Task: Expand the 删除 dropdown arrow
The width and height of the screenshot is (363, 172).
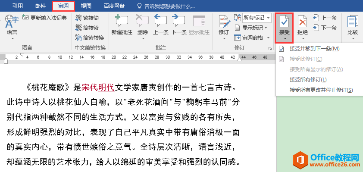Action: pos(143,38)
